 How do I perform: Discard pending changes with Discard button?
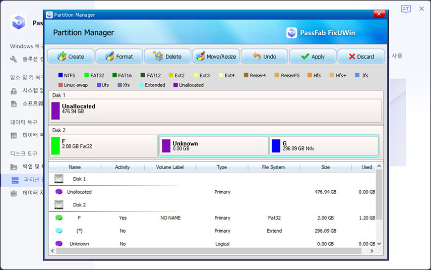(x=361, y=57)
